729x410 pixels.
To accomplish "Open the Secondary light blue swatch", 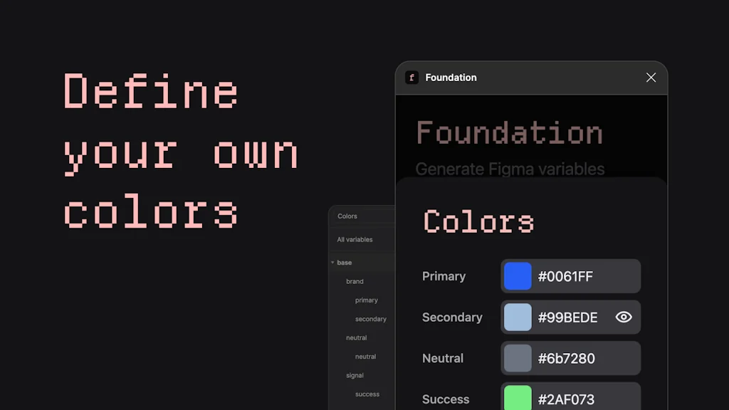I will [517, 317].
